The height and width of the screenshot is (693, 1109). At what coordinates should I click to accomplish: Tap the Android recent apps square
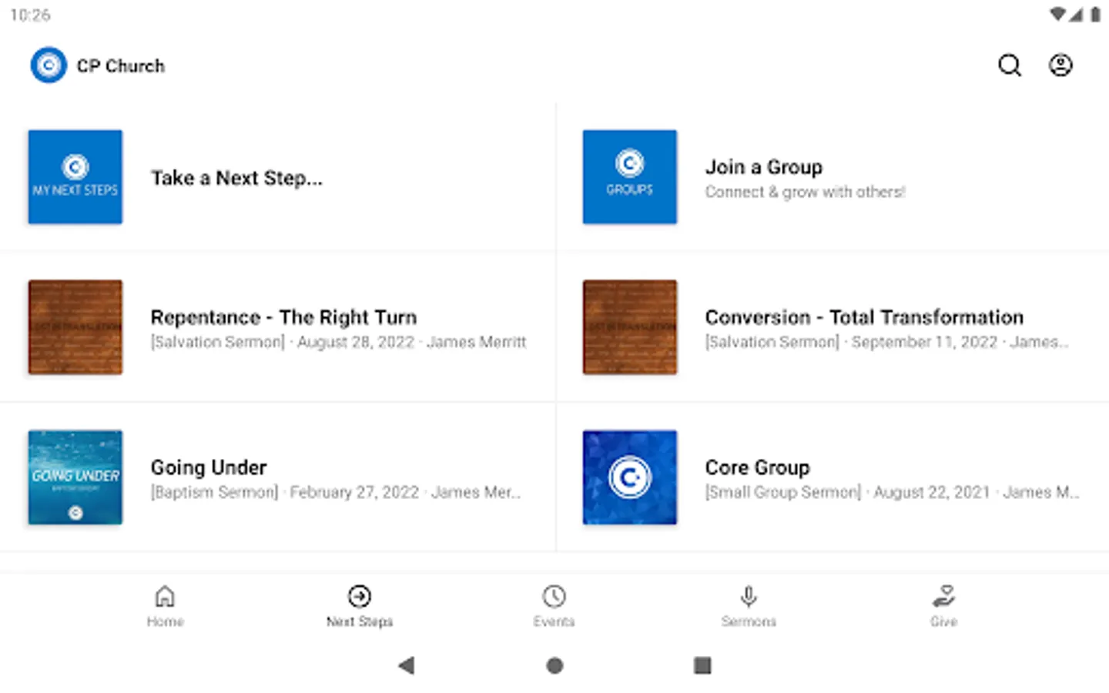(x=702, y=665)
